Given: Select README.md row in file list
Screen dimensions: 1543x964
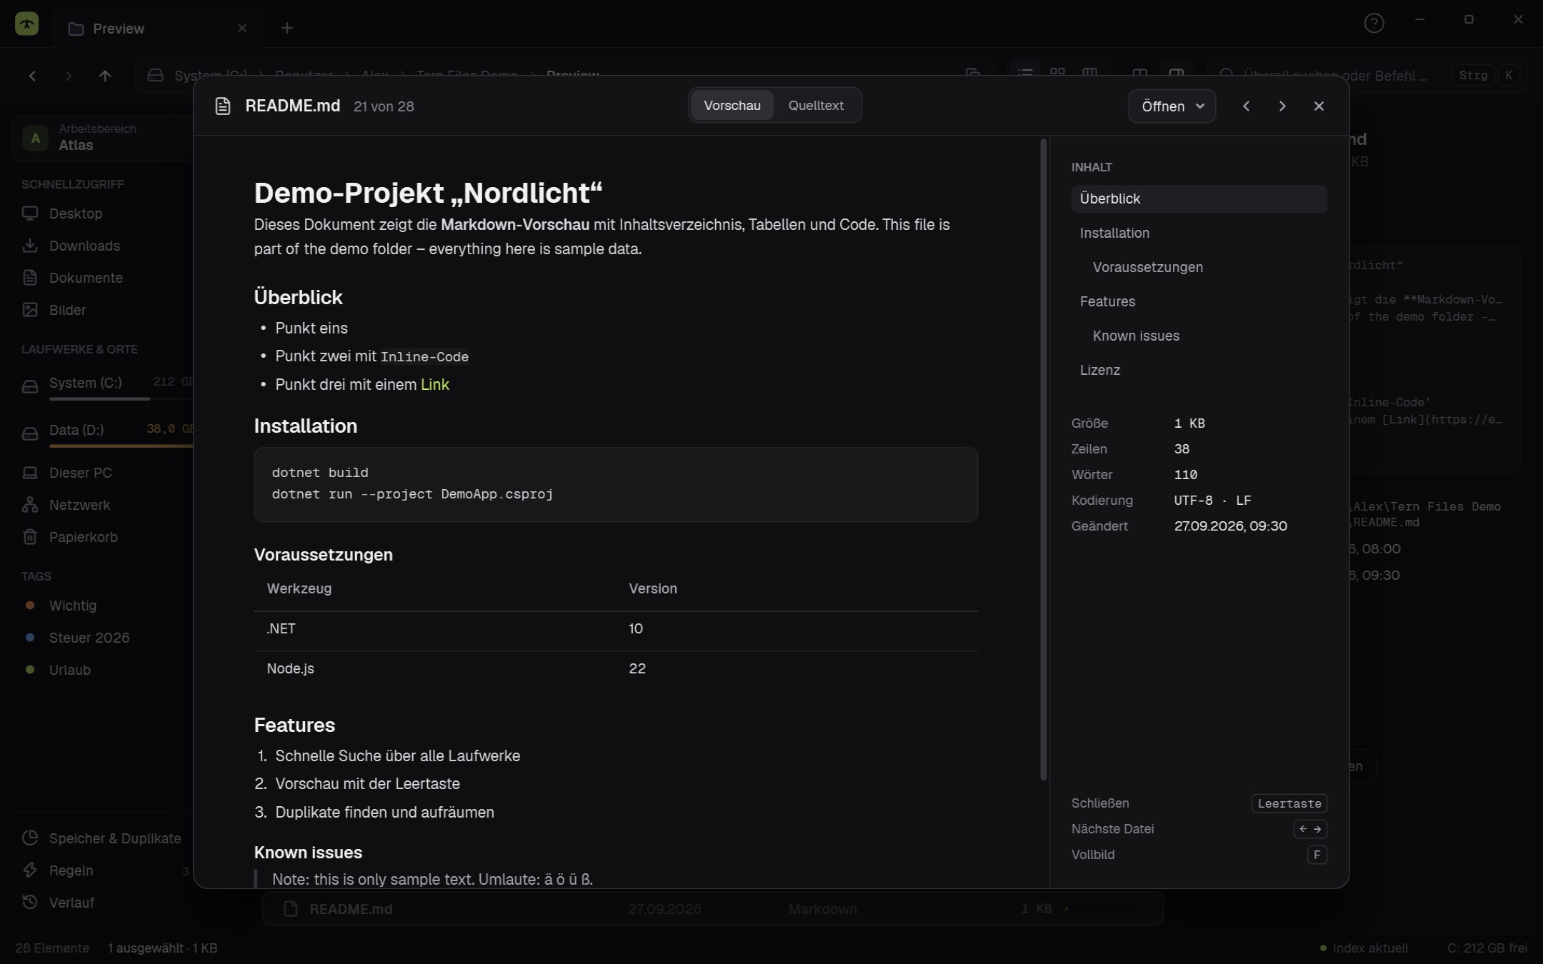Looking at the screenshot, I should [x=713, y=909].
